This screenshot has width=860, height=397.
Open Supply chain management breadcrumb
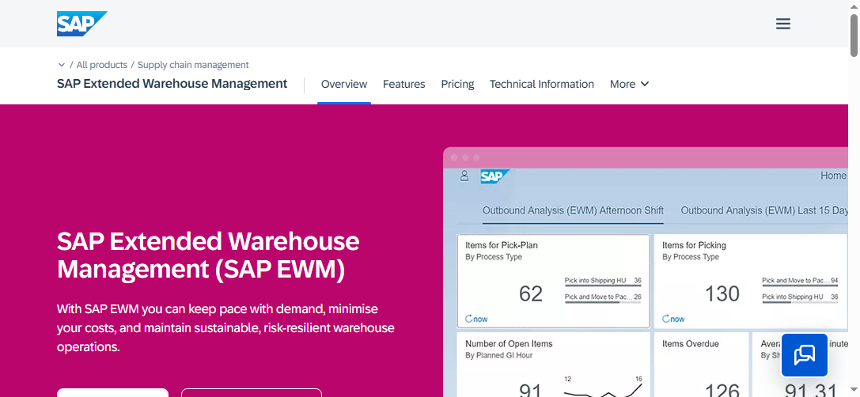tap(193, 65)
